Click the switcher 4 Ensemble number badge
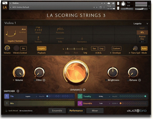 point(80,103)
